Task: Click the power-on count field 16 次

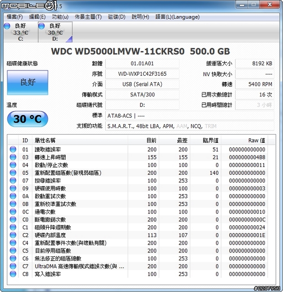Action: [x=255, y=94]
